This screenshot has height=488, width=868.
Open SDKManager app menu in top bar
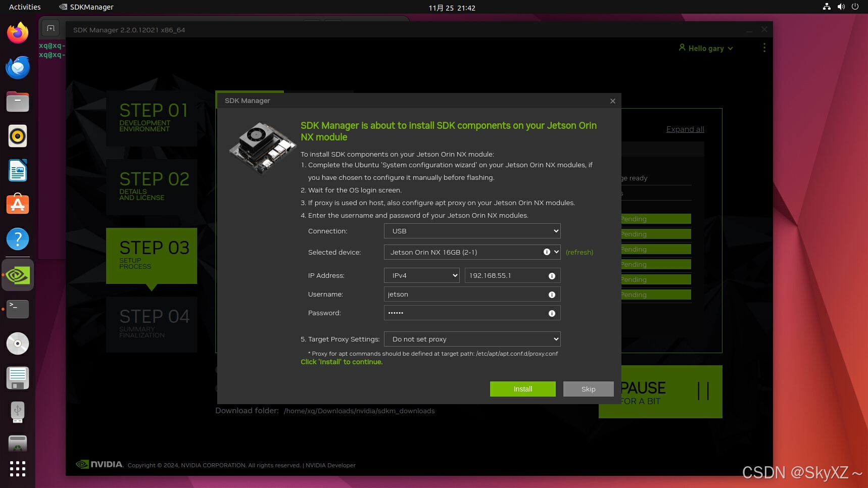coord(86,7)
